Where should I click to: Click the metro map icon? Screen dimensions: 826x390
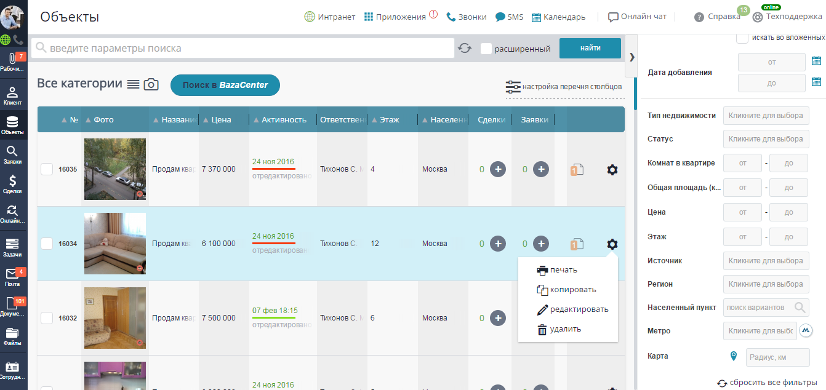point(806,331)
